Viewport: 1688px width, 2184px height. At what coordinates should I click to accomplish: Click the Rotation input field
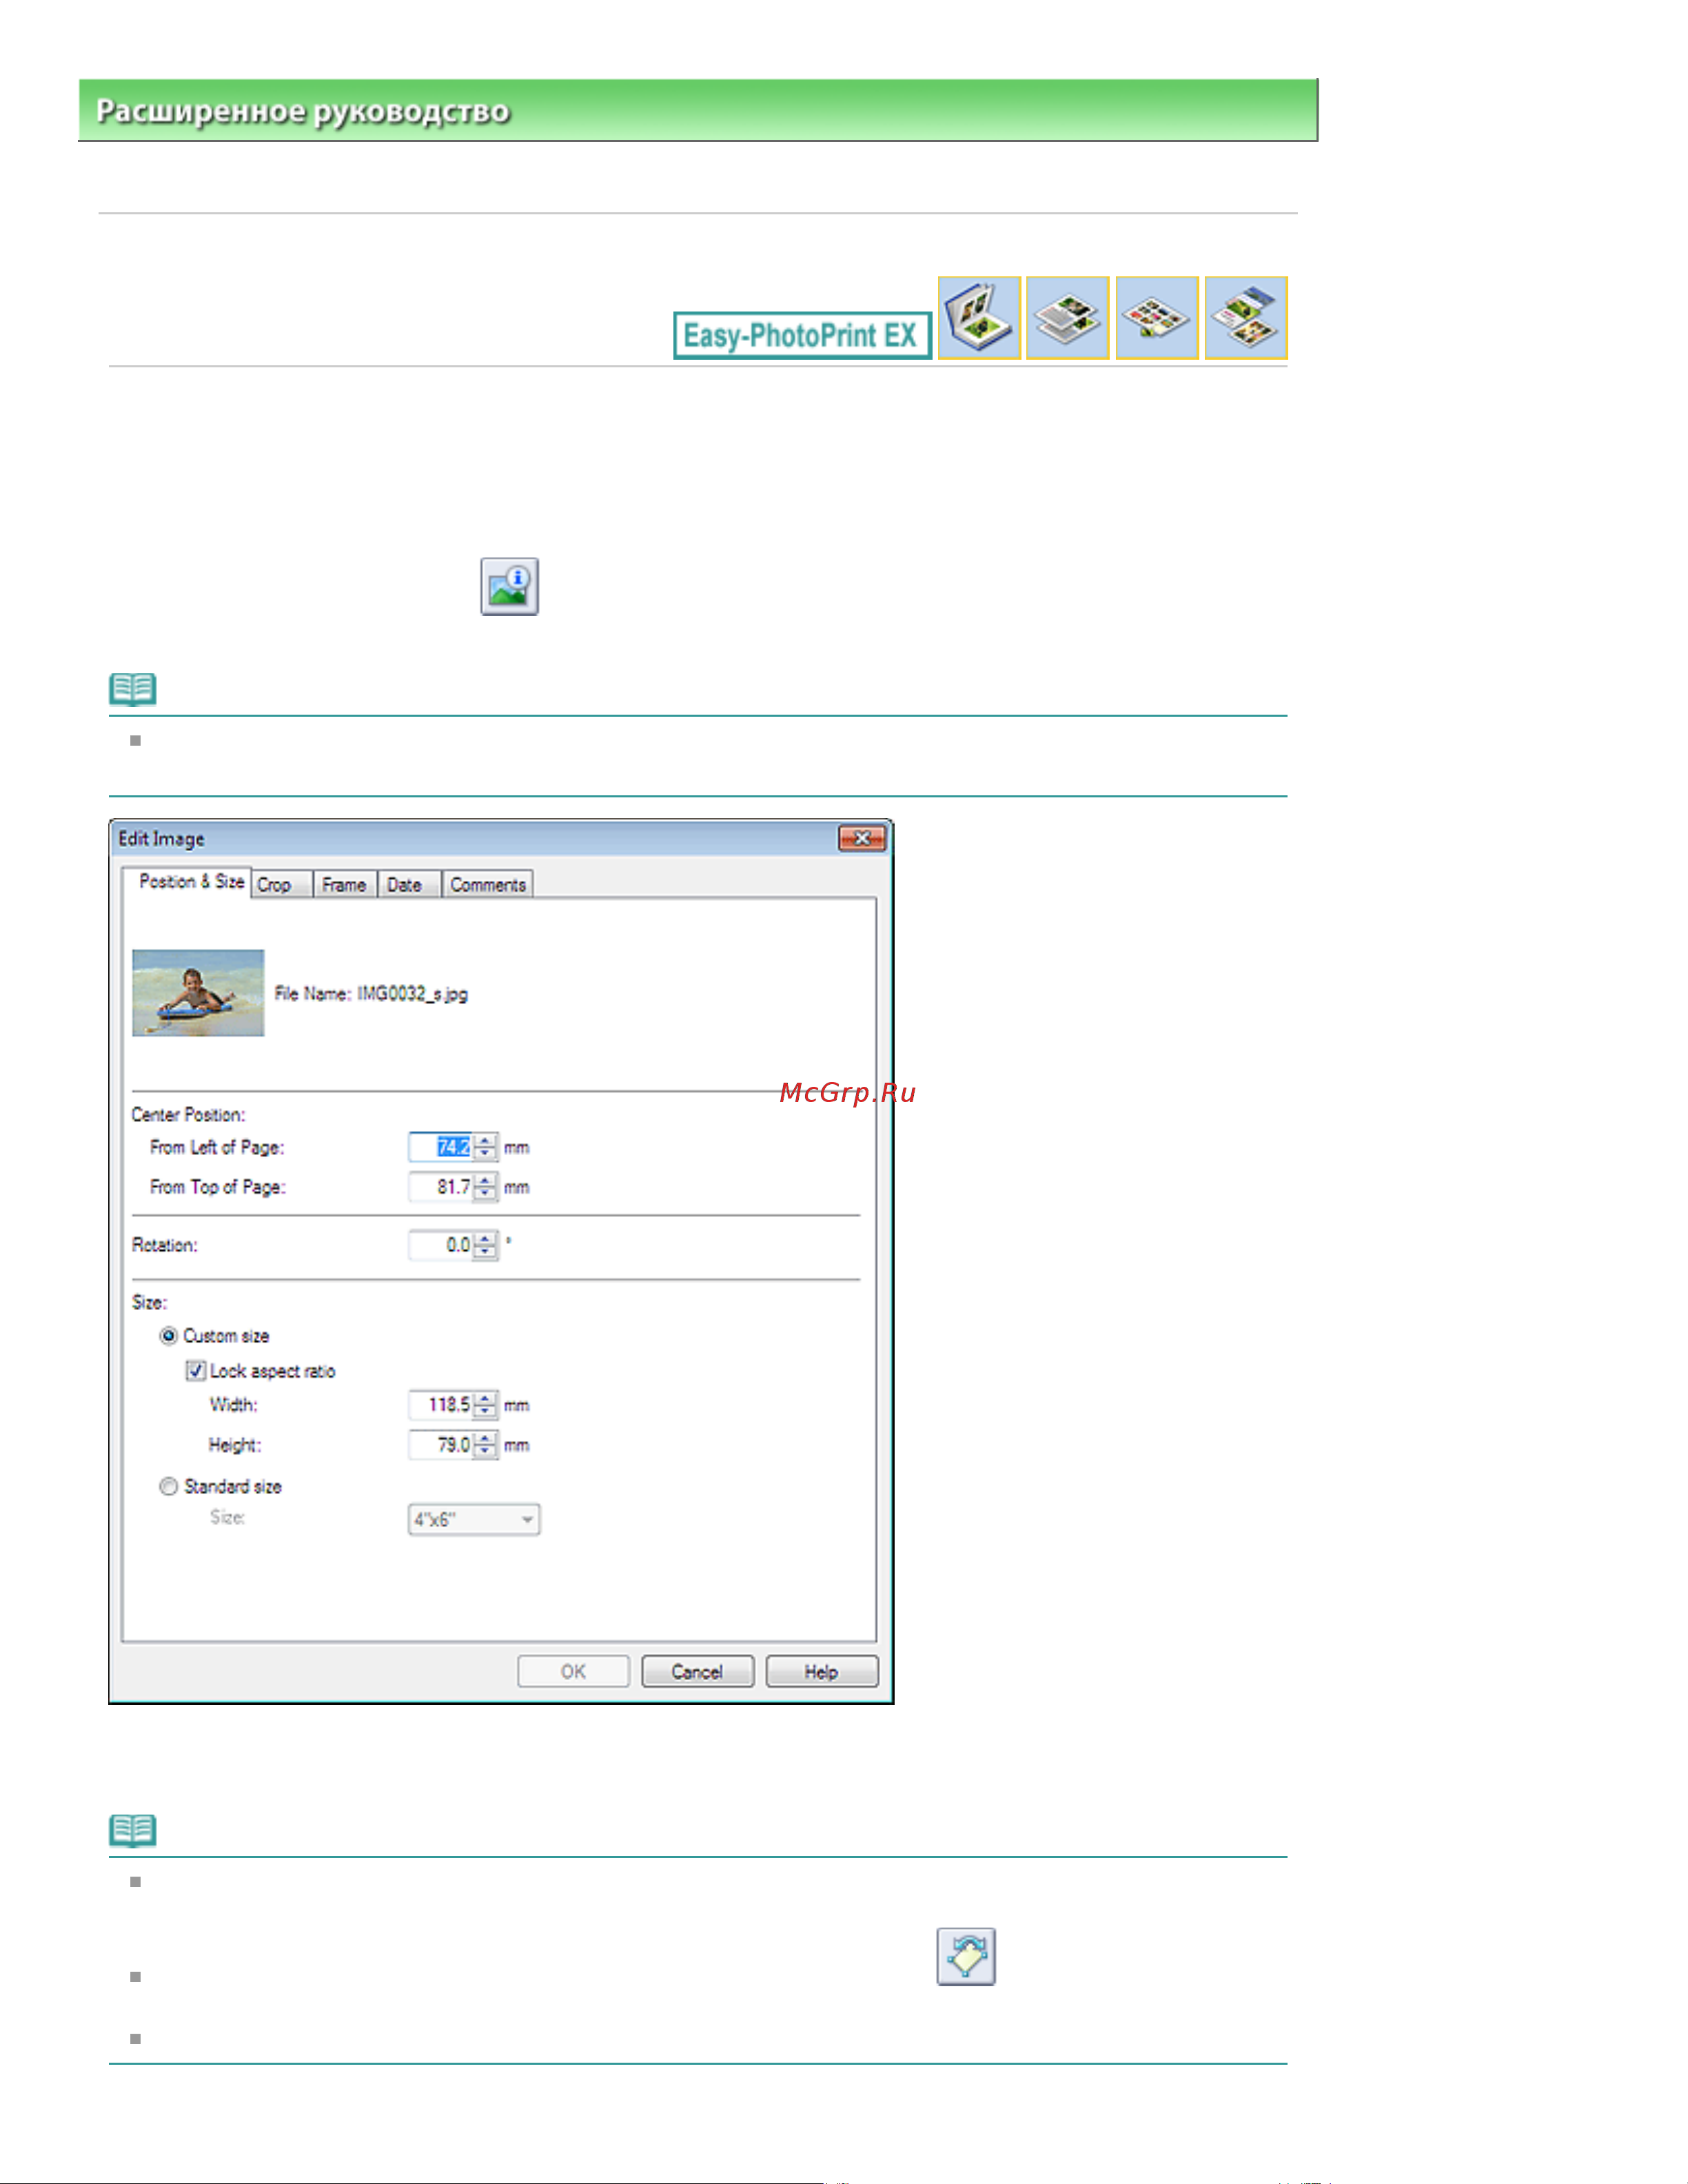441,1245
